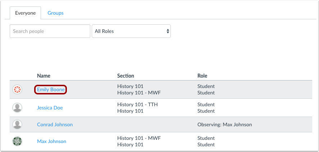Select the Everyone tab
The width and height of the screenshot is (319, 152).
coord(25,13)
